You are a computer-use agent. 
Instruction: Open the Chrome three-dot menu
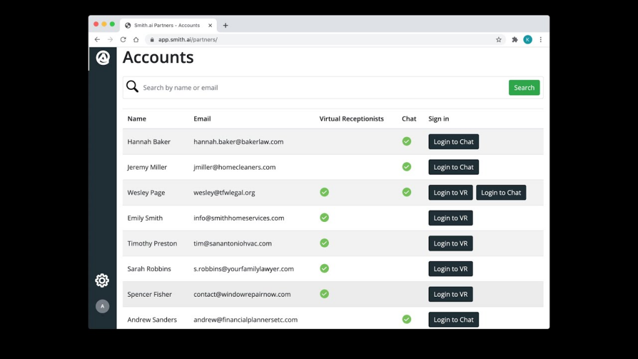click(541, 39)
